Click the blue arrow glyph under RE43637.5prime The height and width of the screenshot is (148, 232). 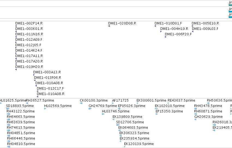pyautogui.click(x=168, y=103)
